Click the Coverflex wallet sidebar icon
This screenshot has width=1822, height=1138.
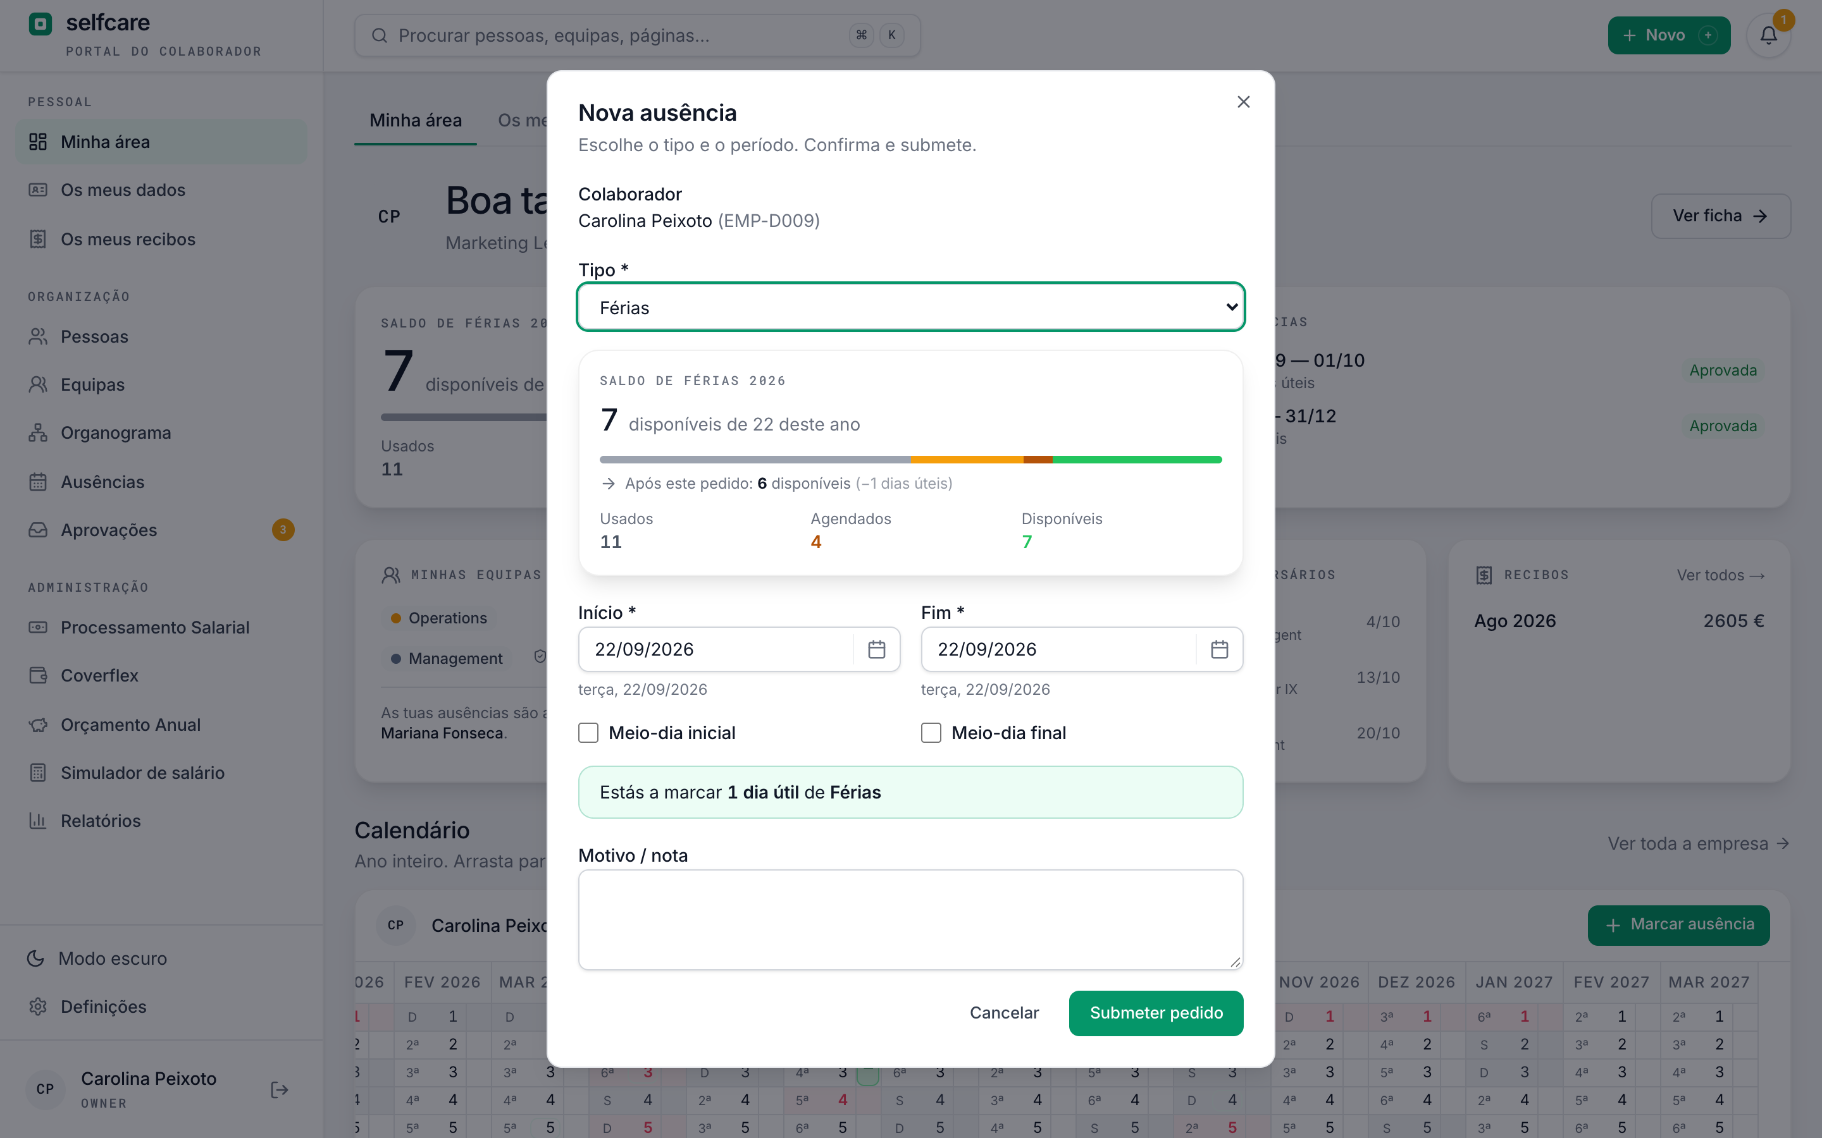38,675
